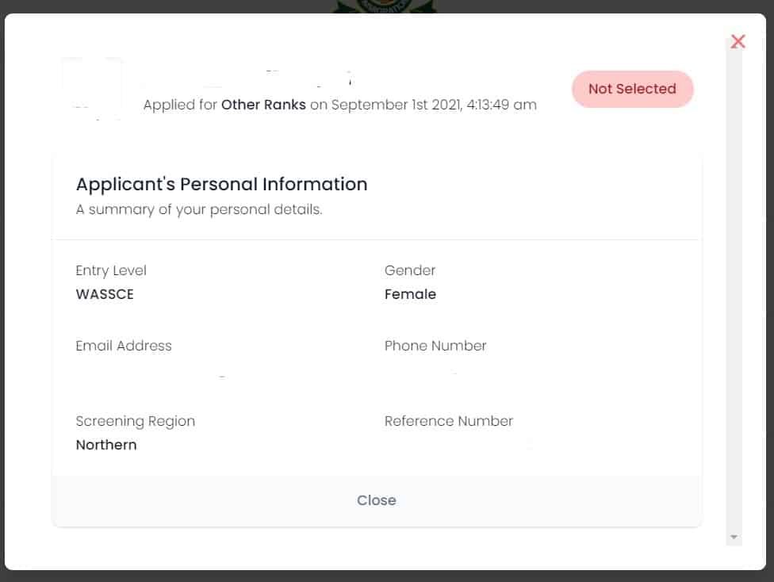This screenshot has width=774, height=582.
Task: Click the Email Address label
Action: [124, 346]
